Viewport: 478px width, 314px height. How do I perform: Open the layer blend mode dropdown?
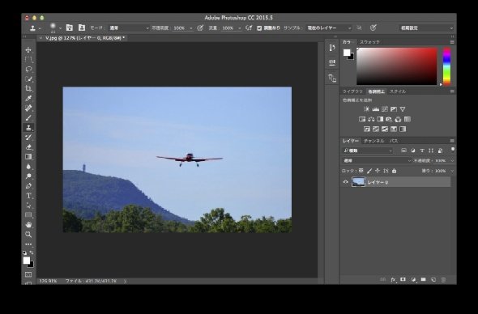377,160
